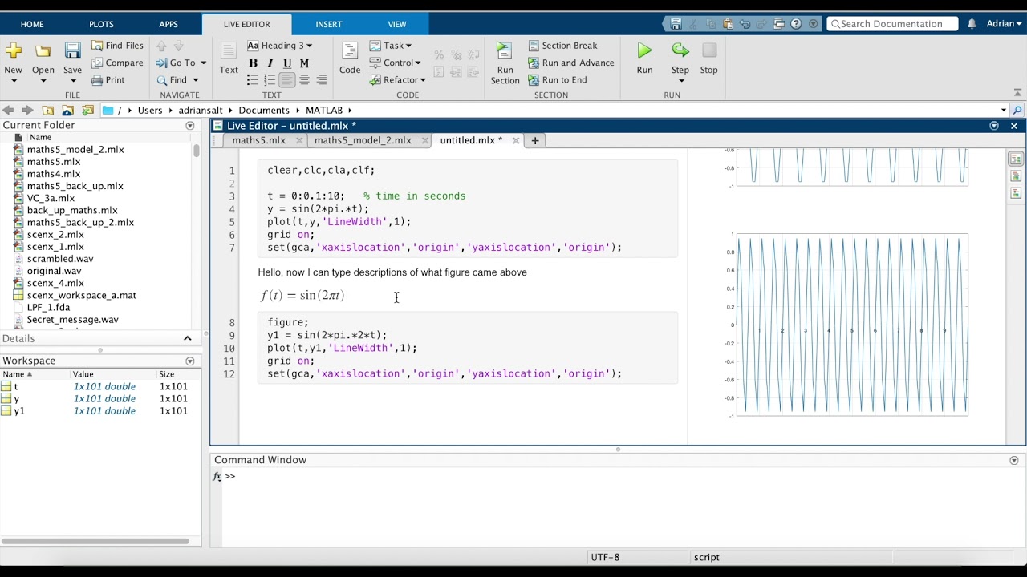Switch to the INSERT tab
Screen dimensions: 1027x577
329,24
